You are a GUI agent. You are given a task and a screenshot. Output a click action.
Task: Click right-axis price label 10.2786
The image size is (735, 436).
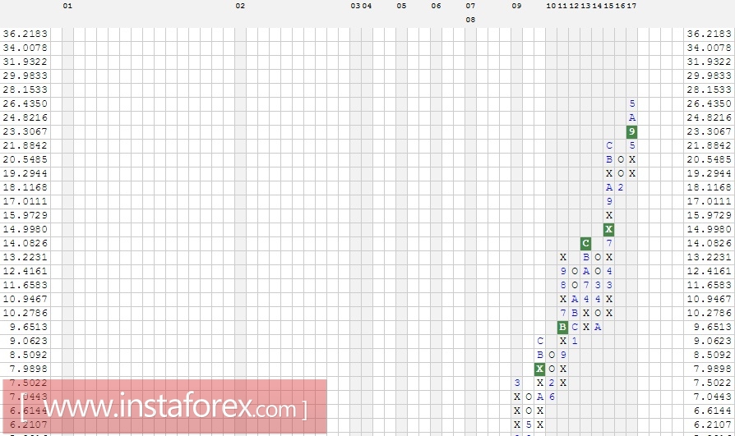(x=710, y=313)
